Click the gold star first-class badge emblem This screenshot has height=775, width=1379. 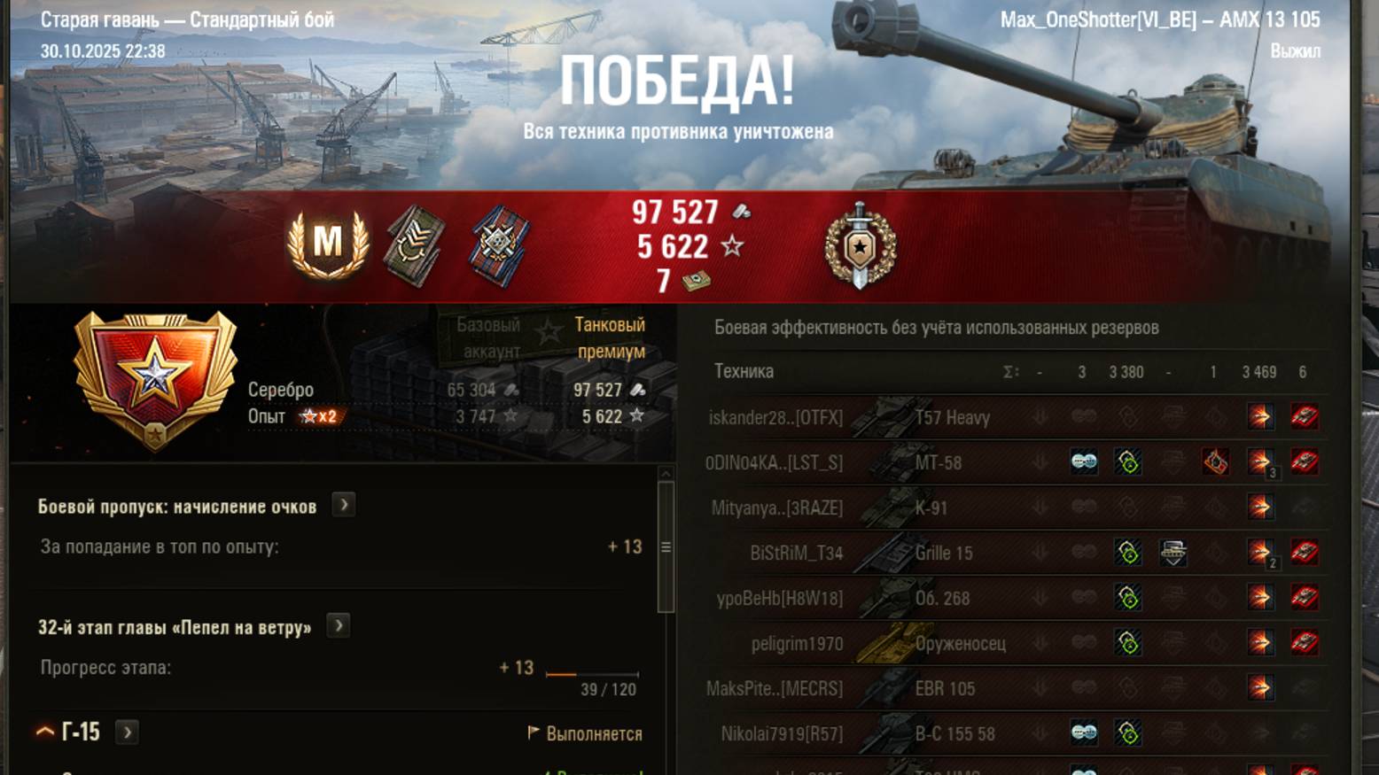(x=155, y=379)
